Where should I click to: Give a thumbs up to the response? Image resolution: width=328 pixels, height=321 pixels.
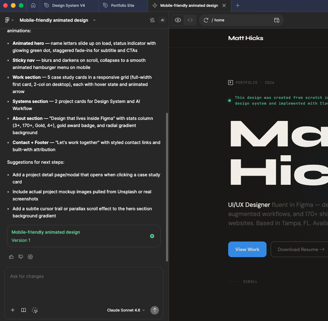11,257
